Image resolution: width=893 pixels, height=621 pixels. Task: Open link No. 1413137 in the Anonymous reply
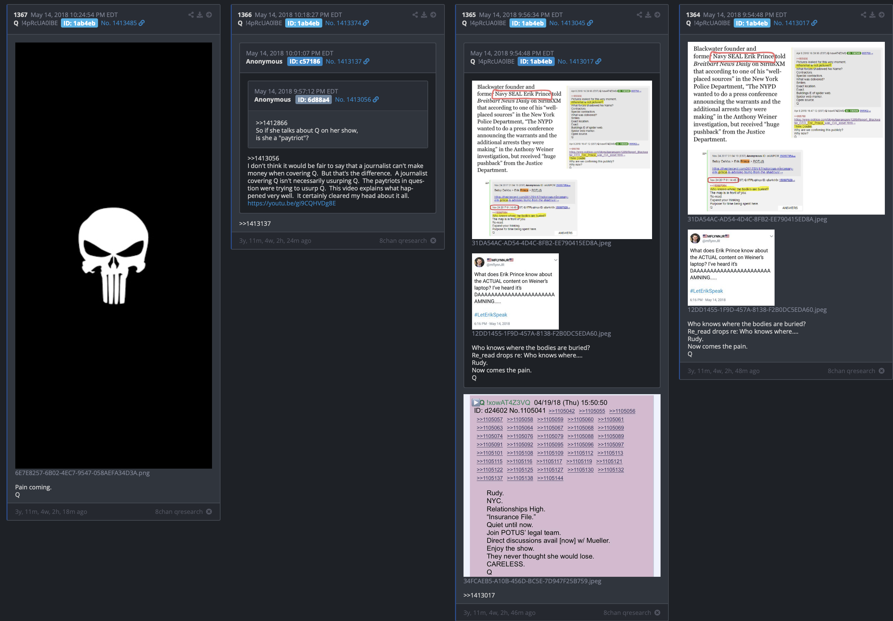click(x=347, y=62)
